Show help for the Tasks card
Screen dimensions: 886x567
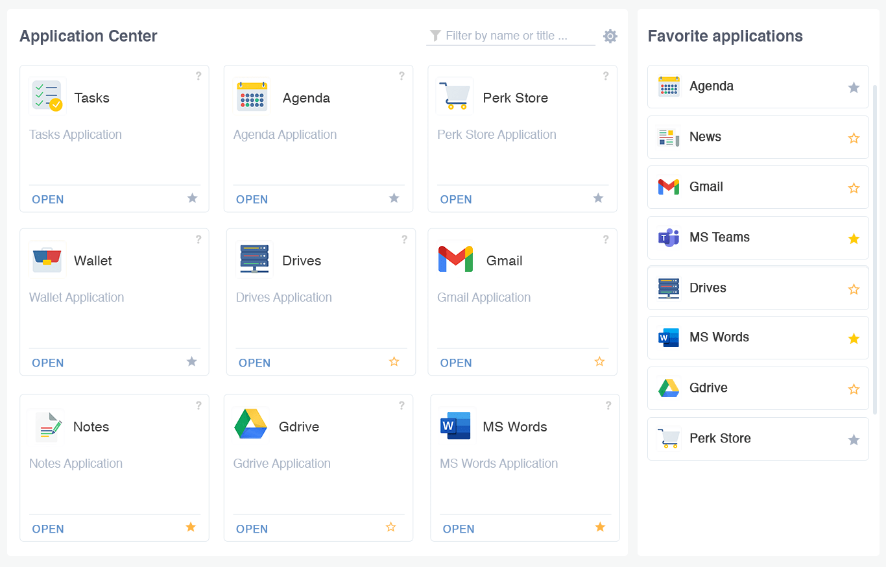[198, 76]
